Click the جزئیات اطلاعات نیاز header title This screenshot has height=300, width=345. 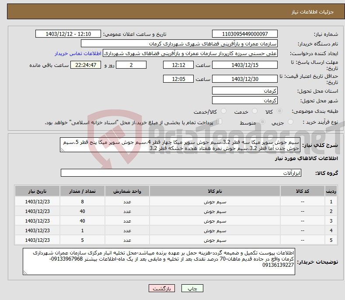click(x=313, y=12)
